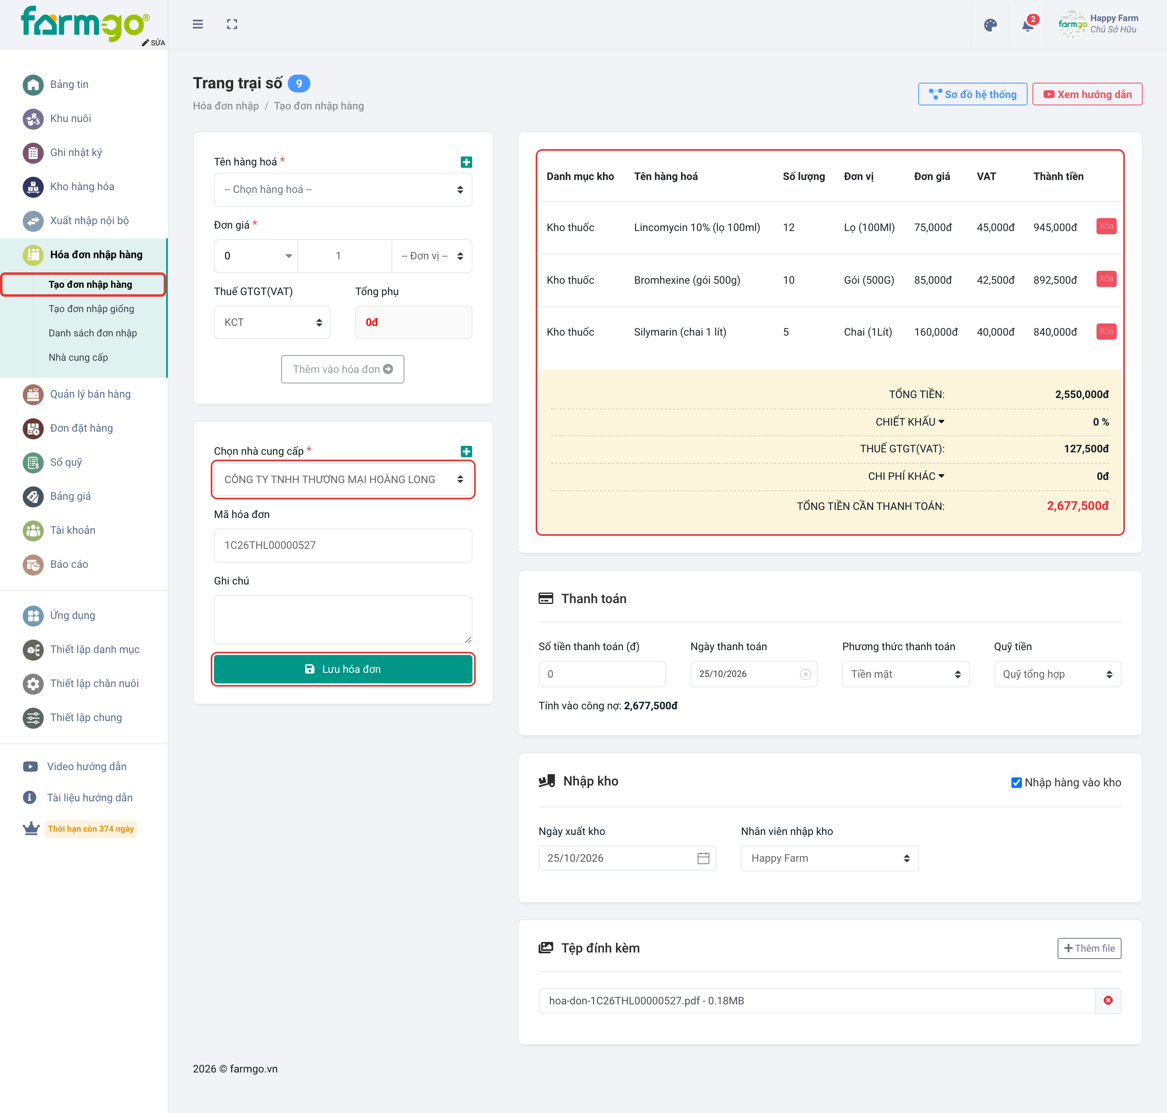
Task: Toggle the hamburger sidebar menu icon
Action: [x=197, y=24]
